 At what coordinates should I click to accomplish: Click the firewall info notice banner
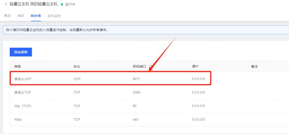coord(146,30)
